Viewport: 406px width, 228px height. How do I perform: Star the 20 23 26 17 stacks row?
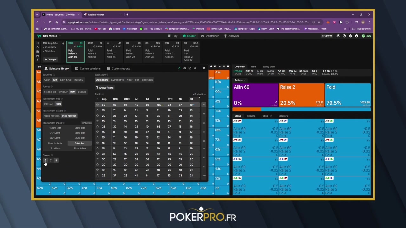97,116
